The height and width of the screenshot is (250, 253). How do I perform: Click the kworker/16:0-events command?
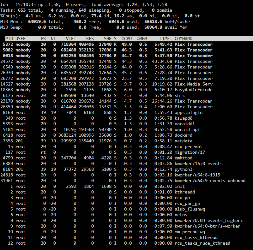tap(199, 164)
